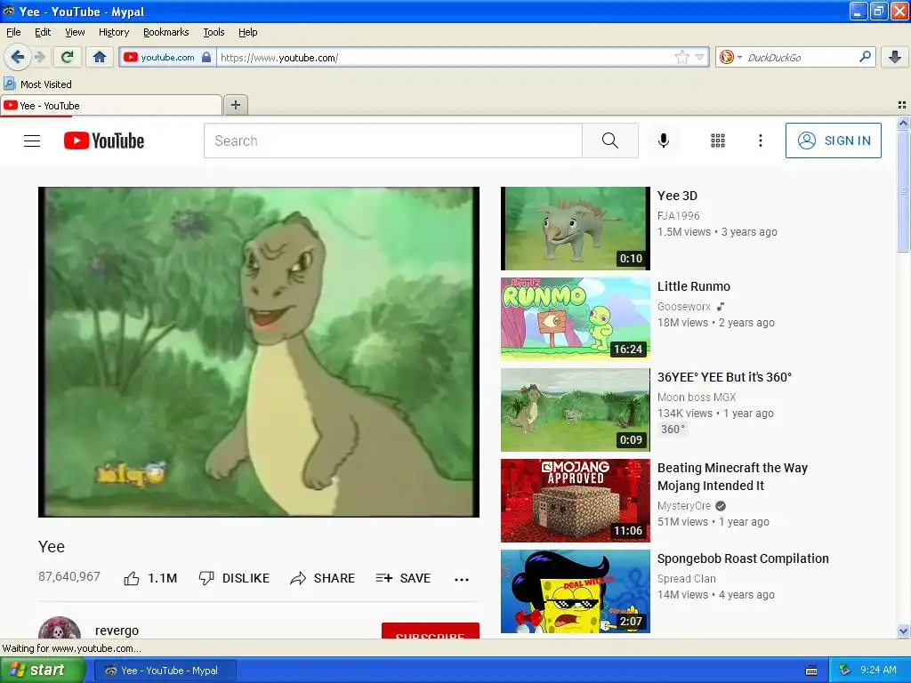911x683 pixels.
Task: Open the File menu
Action: point(13,32)
